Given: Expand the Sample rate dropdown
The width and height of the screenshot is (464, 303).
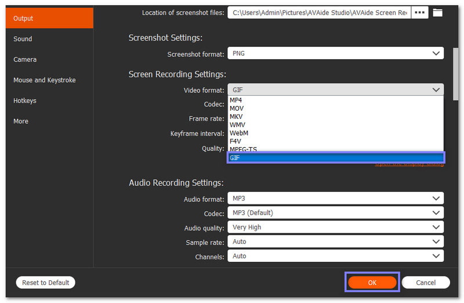Looking at the screenshot, I should pyautogui.click(x=335, y=242).
